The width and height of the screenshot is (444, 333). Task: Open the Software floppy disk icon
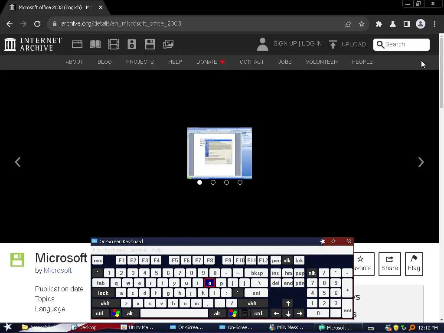tap(150, 44)
